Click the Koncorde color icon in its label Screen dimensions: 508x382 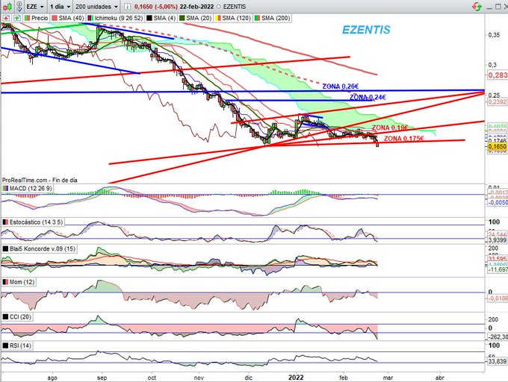click(x=5, y=248)
